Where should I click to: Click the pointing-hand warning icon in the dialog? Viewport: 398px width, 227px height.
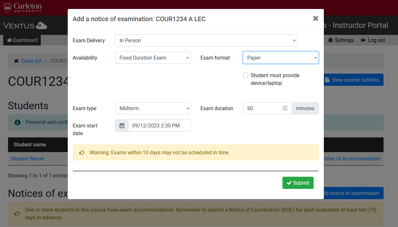82,152
